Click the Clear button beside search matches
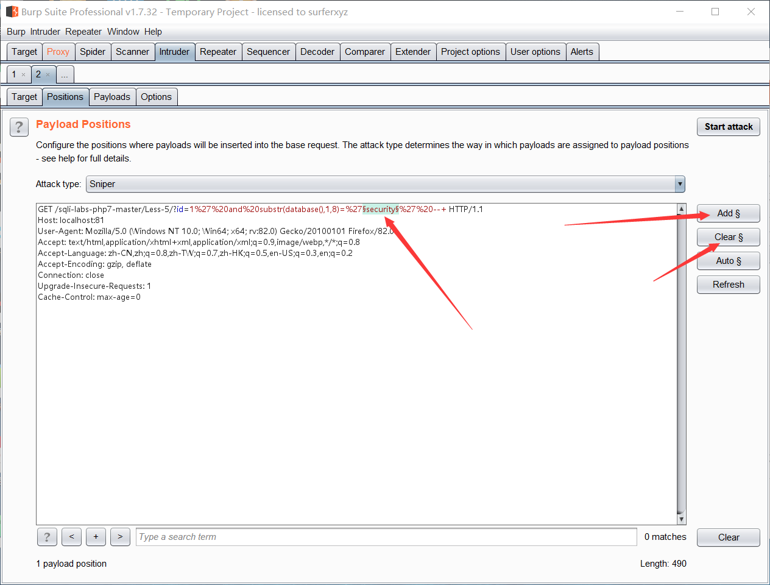 (729, 537)
